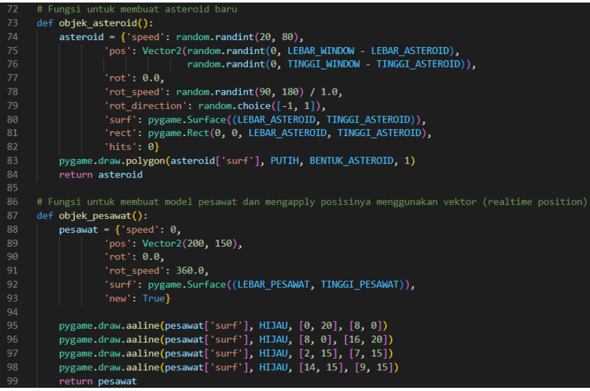The height and width of the screenshot is (391, 590).
Task: Click HIJAU constant on line 96
Action: point(273,340)
